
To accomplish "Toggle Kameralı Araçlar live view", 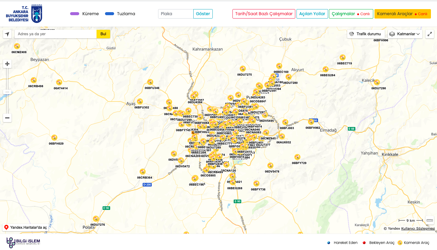I will (402, 14).
